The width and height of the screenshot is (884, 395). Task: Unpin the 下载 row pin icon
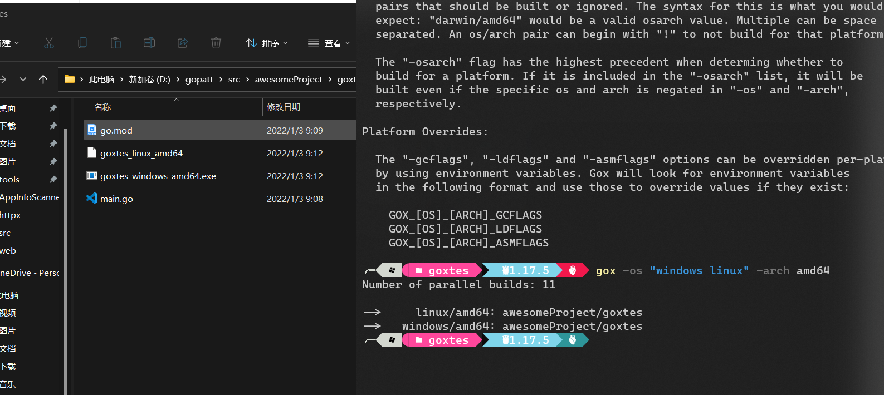click(x=53, y=126)
